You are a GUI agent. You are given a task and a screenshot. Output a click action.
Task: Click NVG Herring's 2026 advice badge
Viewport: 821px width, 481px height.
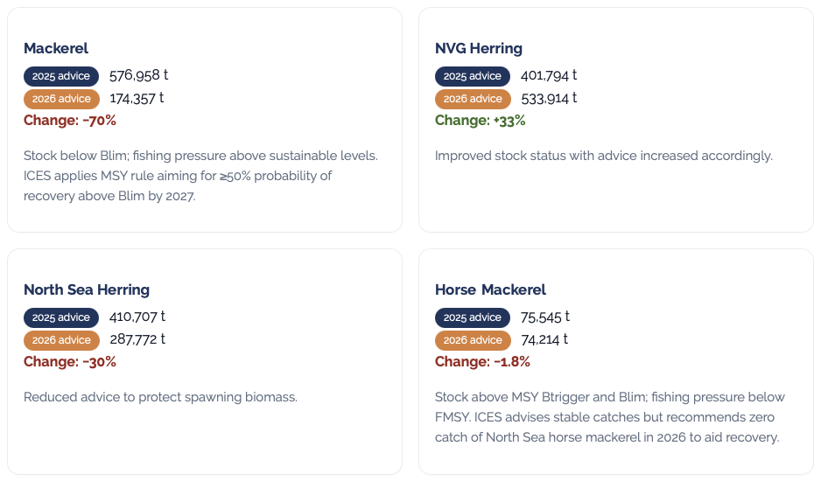(x=473, y=99)
